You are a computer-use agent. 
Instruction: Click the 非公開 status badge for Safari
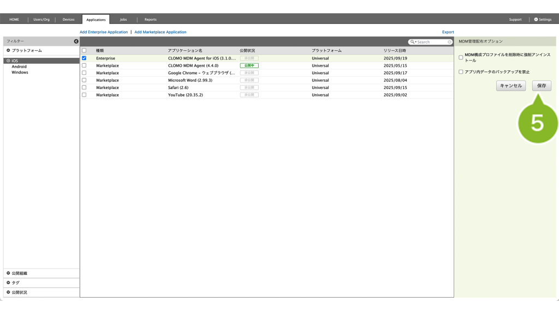[x=249, y=87]
